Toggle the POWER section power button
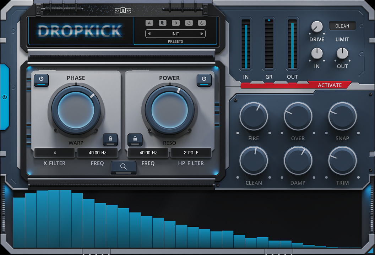This screenshot has width=375, height=255. coord(204,79)
